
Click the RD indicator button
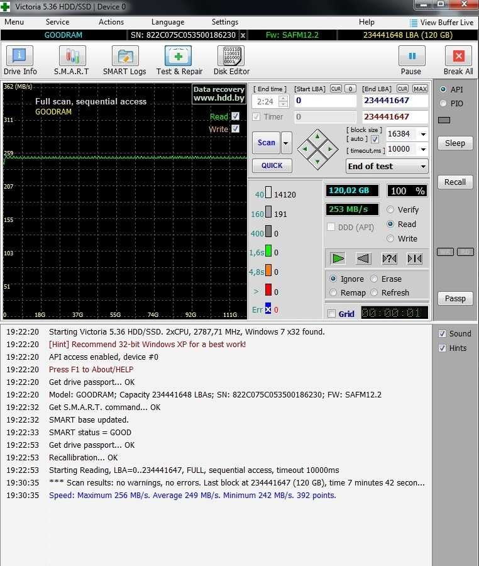click(465, 252)
